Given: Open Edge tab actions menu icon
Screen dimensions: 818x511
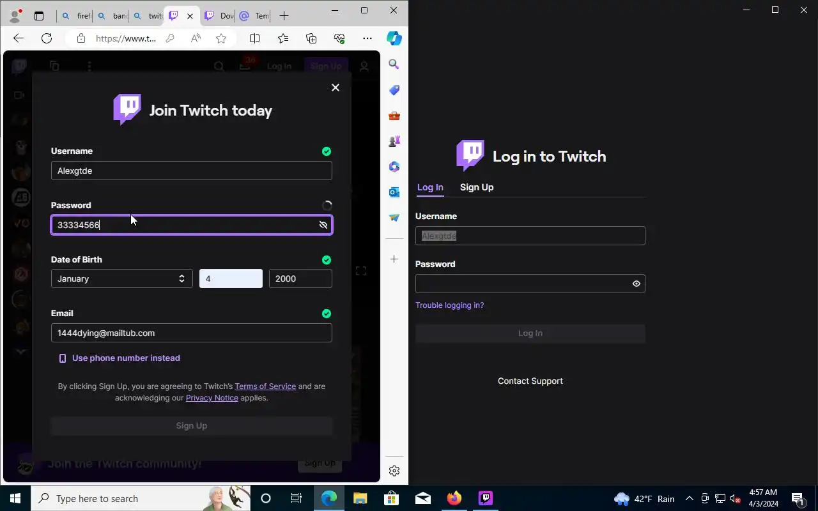Looking at the screenshot, I should pyautogui.click(x=39, y=16).
